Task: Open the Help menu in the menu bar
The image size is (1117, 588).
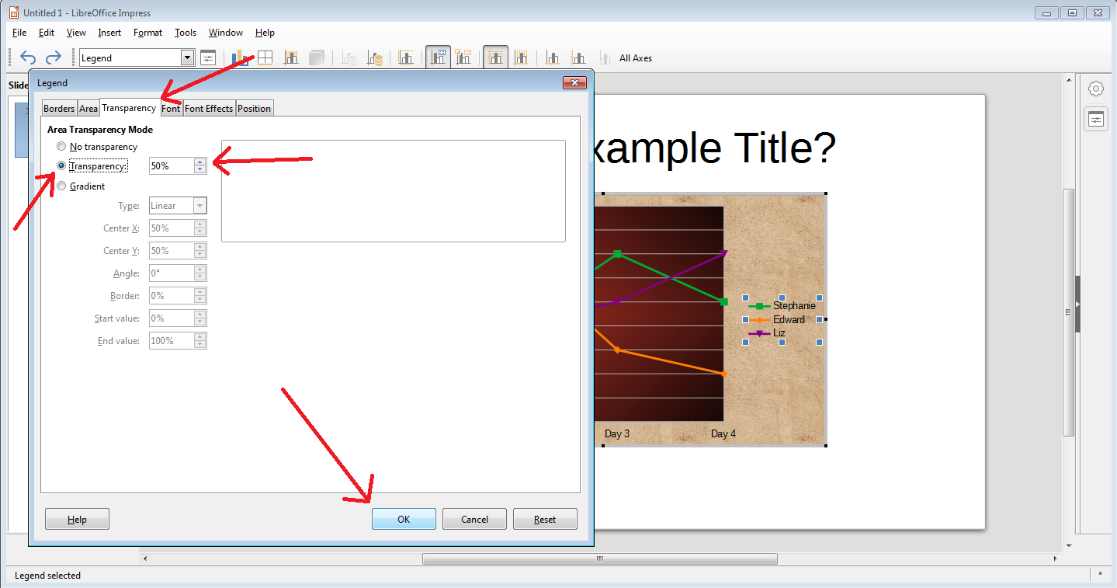Action: [265, 33]
